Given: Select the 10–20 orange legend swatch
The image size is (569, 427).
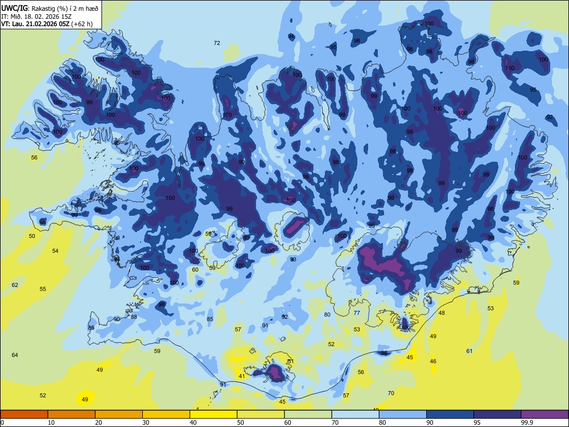Looking at the screenshot, I should (72, 414).
